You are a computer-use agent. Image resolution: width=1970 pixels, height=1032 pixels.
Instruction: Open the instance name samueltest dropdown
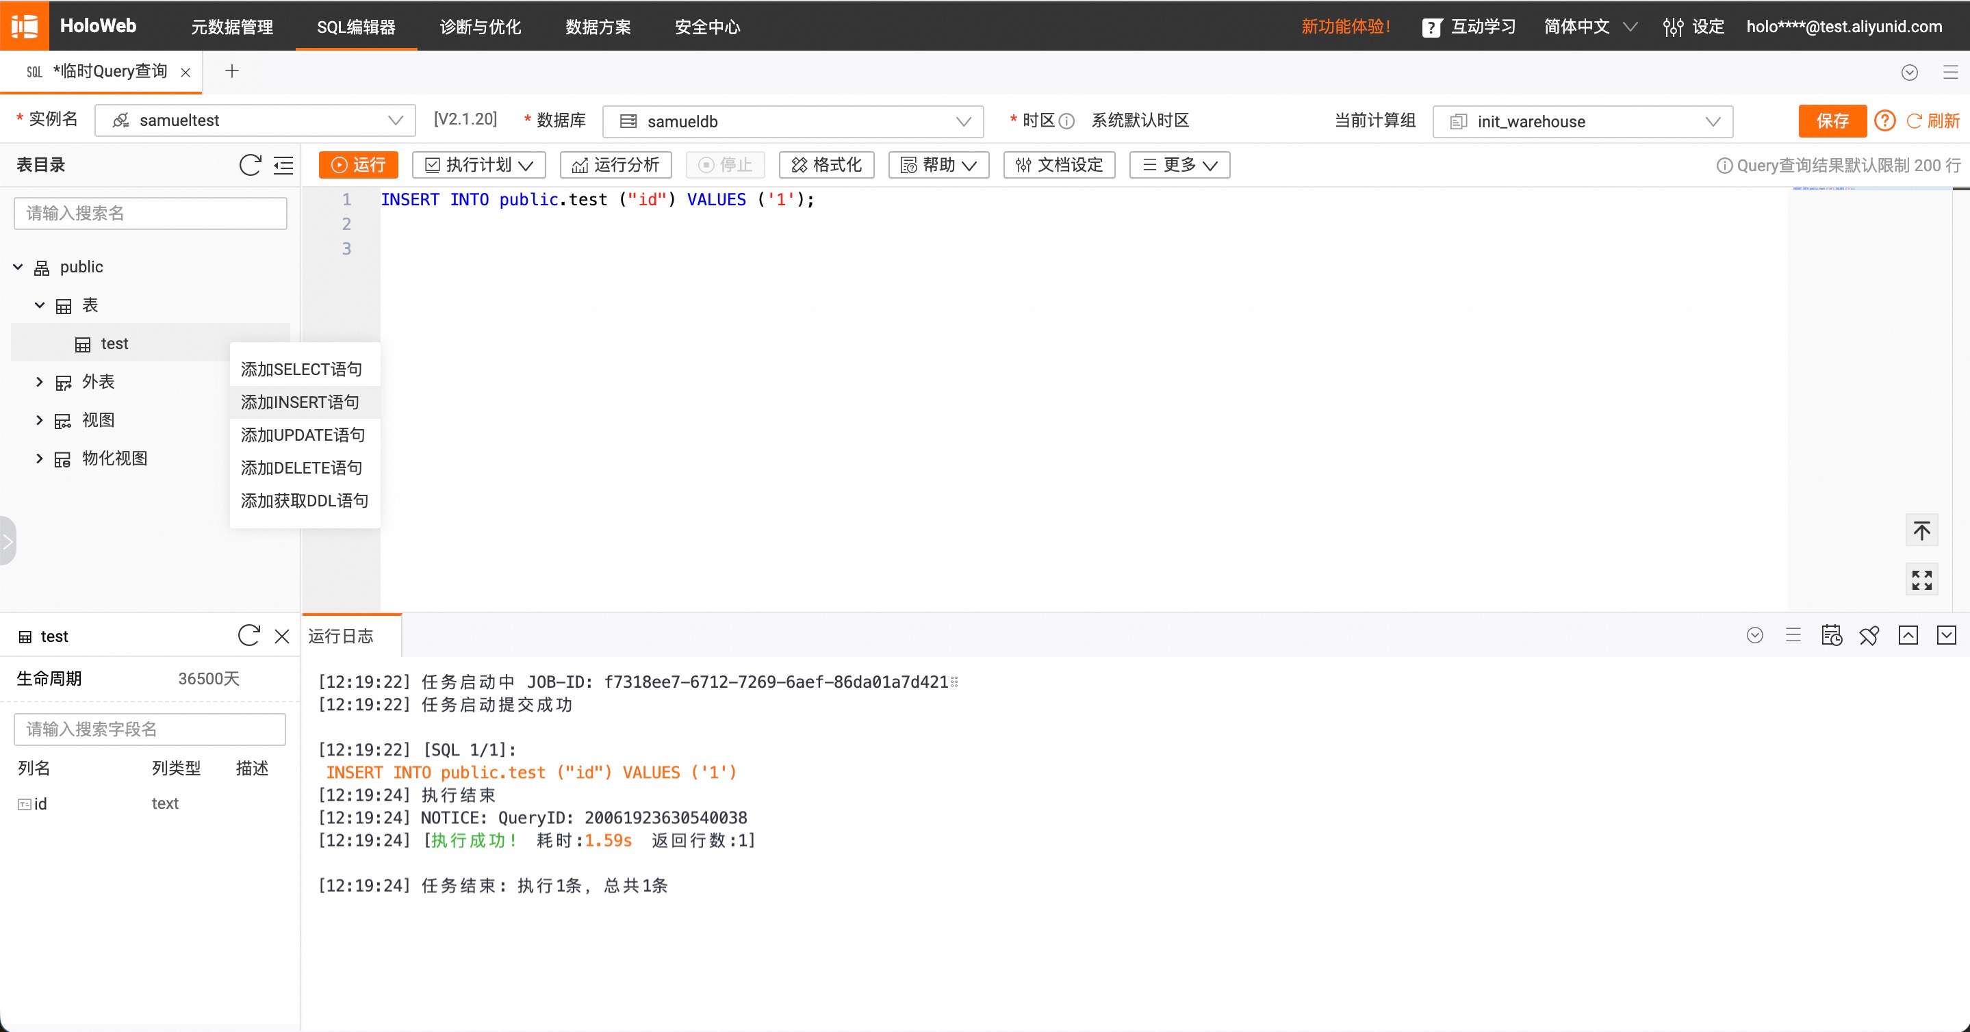pyautogui.click(x=255, y=120)
